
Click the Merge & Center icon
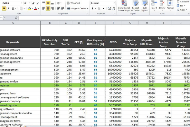(x=68, y=9)
